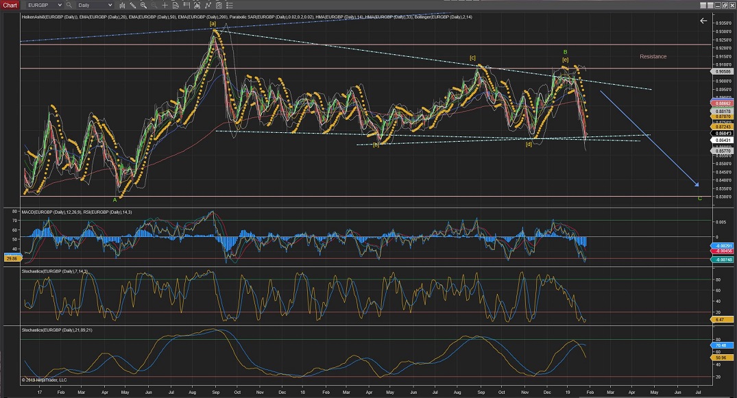Minimize the chart window
Image resolution: width=737 pixels, height=398 pixels.
(x=718, y=5)
